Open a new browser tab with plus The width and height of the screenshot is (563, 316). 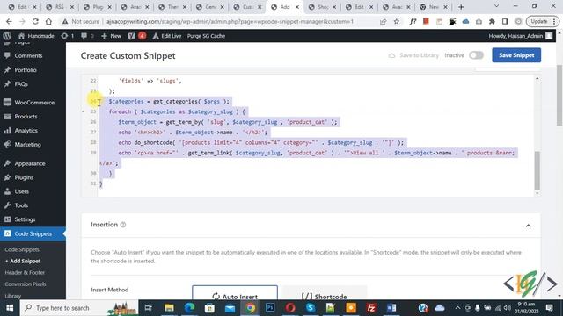461,7
